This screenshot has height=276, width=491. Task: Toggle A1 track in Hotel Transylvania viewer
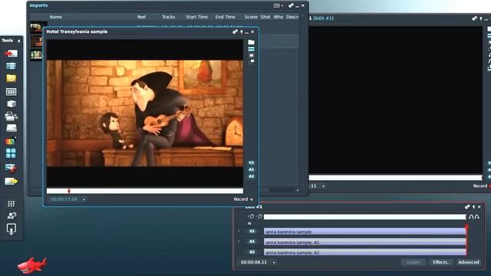tap(251, 169)
